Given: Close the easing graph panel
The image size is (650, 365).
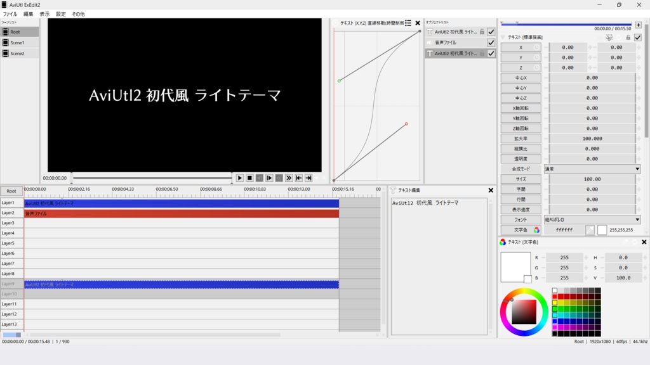Looking at the screenshot, I should click(x=418, y=23).
